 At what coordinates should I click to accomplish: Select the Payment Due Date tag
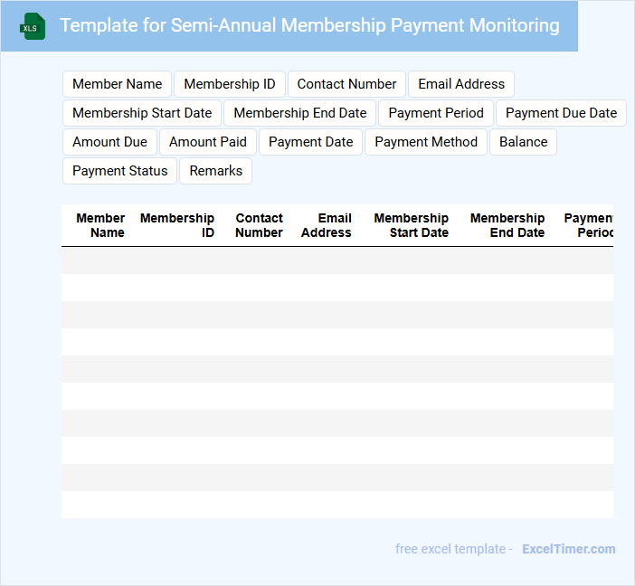[561, 113]
